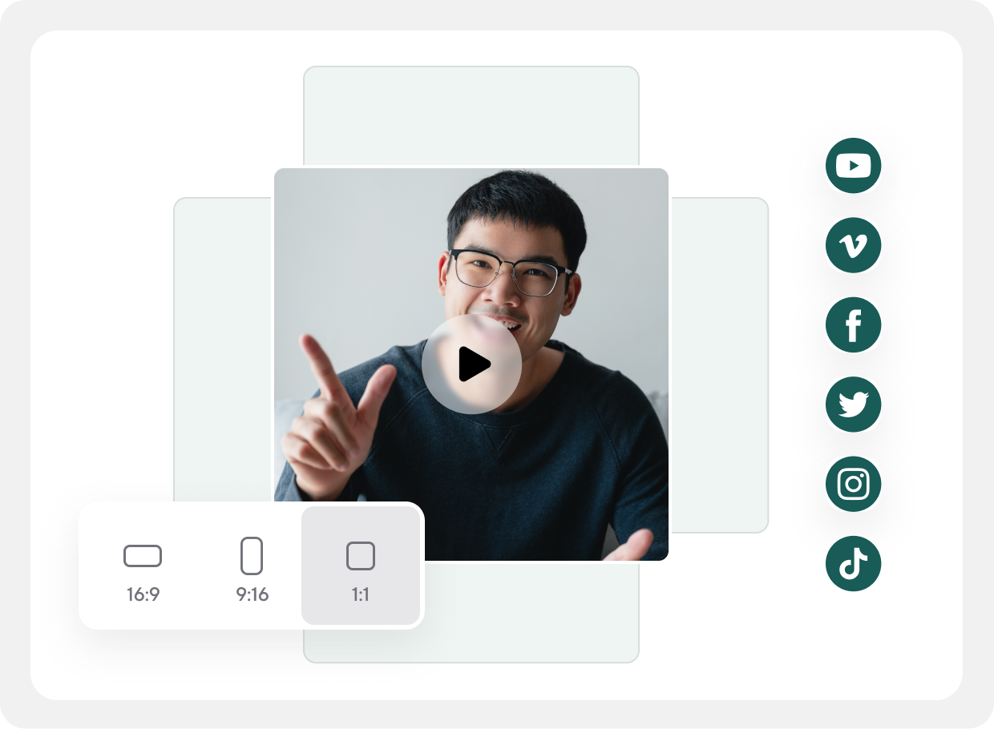Click the pale placeholder frame above the video

471,115
